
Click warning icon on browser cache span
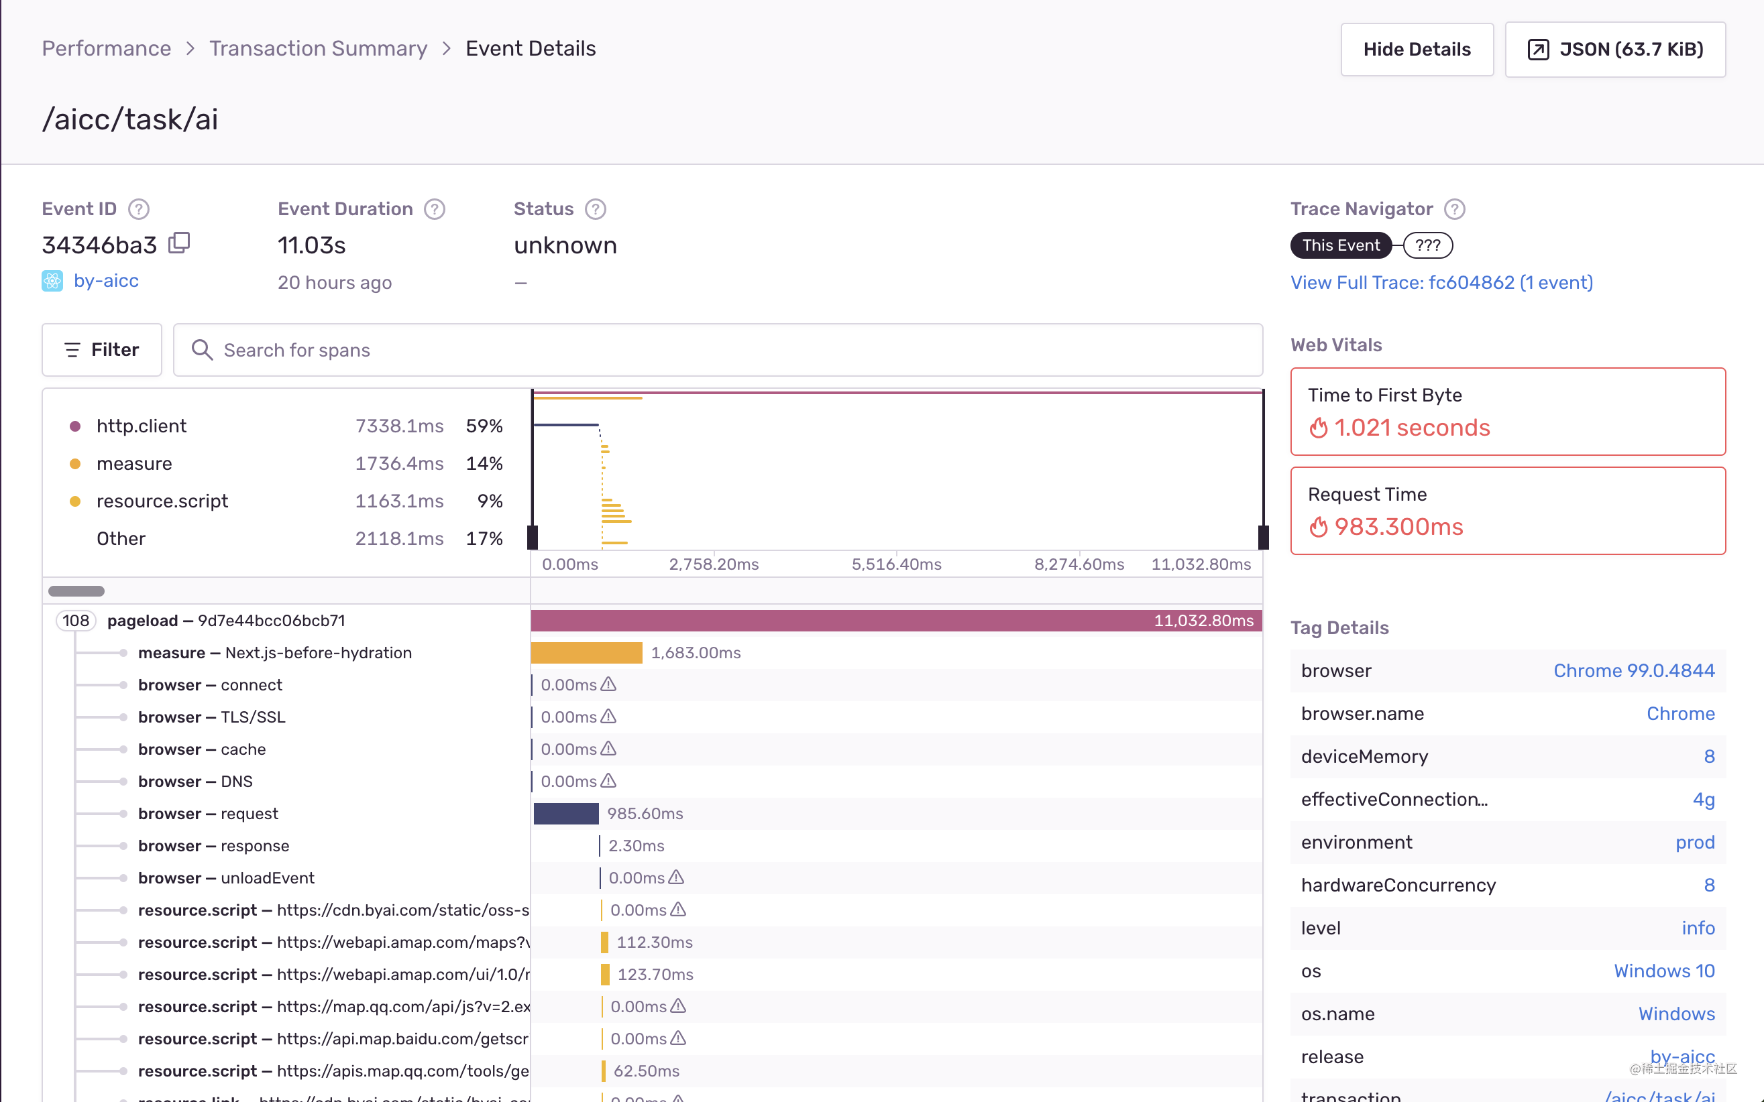click(x=609, y=749)
